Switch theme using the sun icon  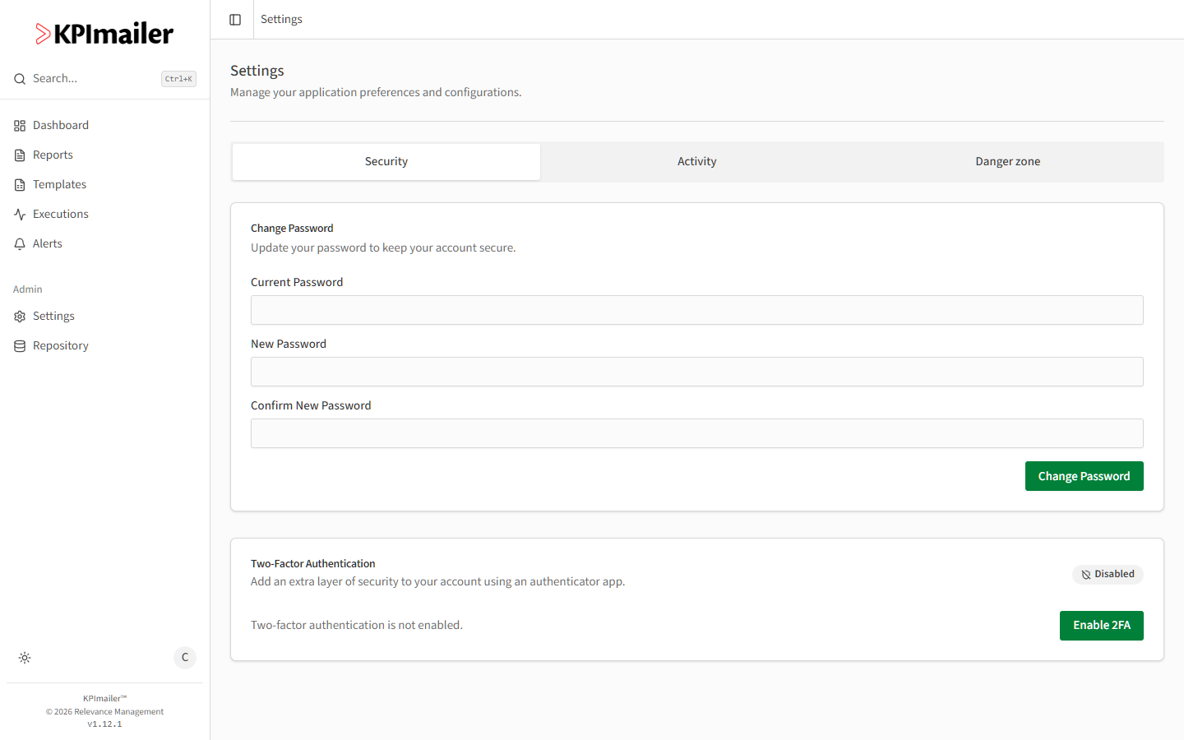pyautogui.click(x=25, y=658)
